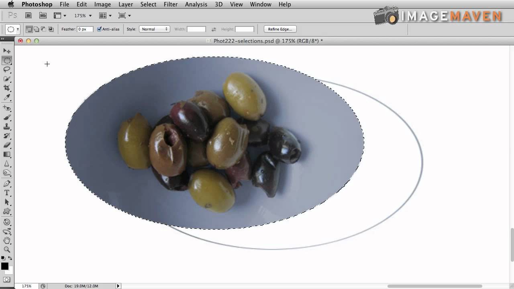
Task: Select the Sponge tool
Action: tap(7, 173)
